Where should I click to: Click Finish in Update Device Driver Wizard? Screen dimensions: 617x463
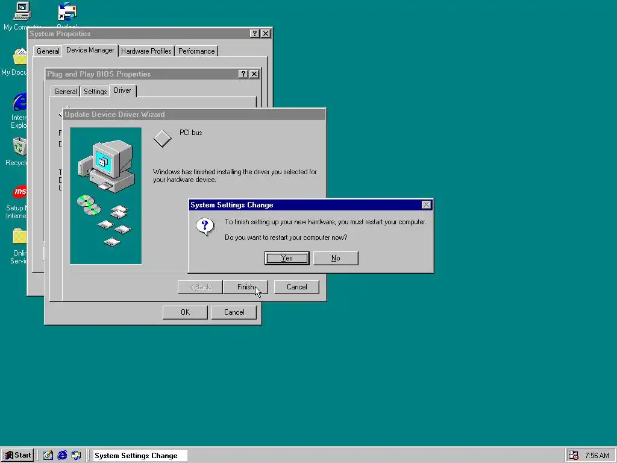coord(246,287)
